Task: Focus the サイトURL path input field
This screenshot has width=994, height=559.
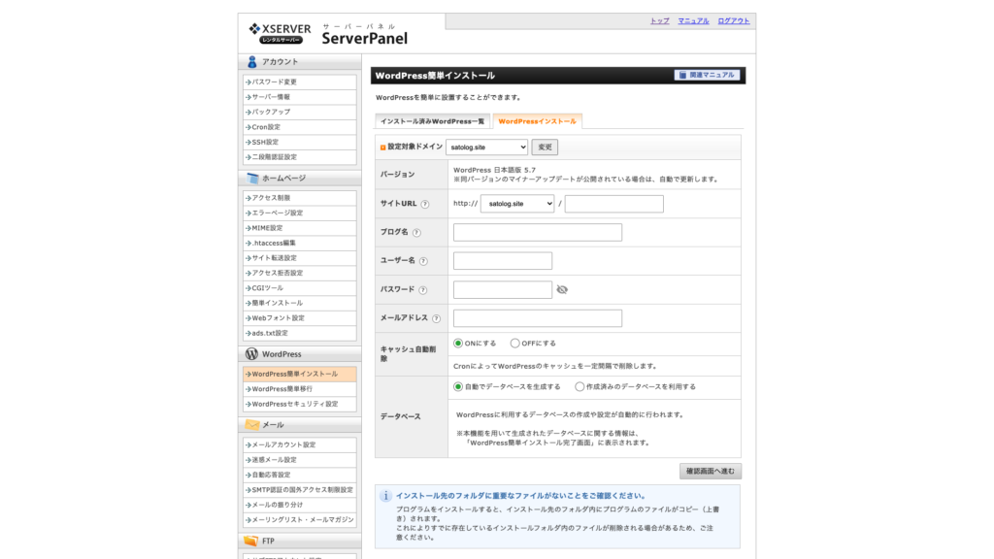Action: [x=614, y=204]
